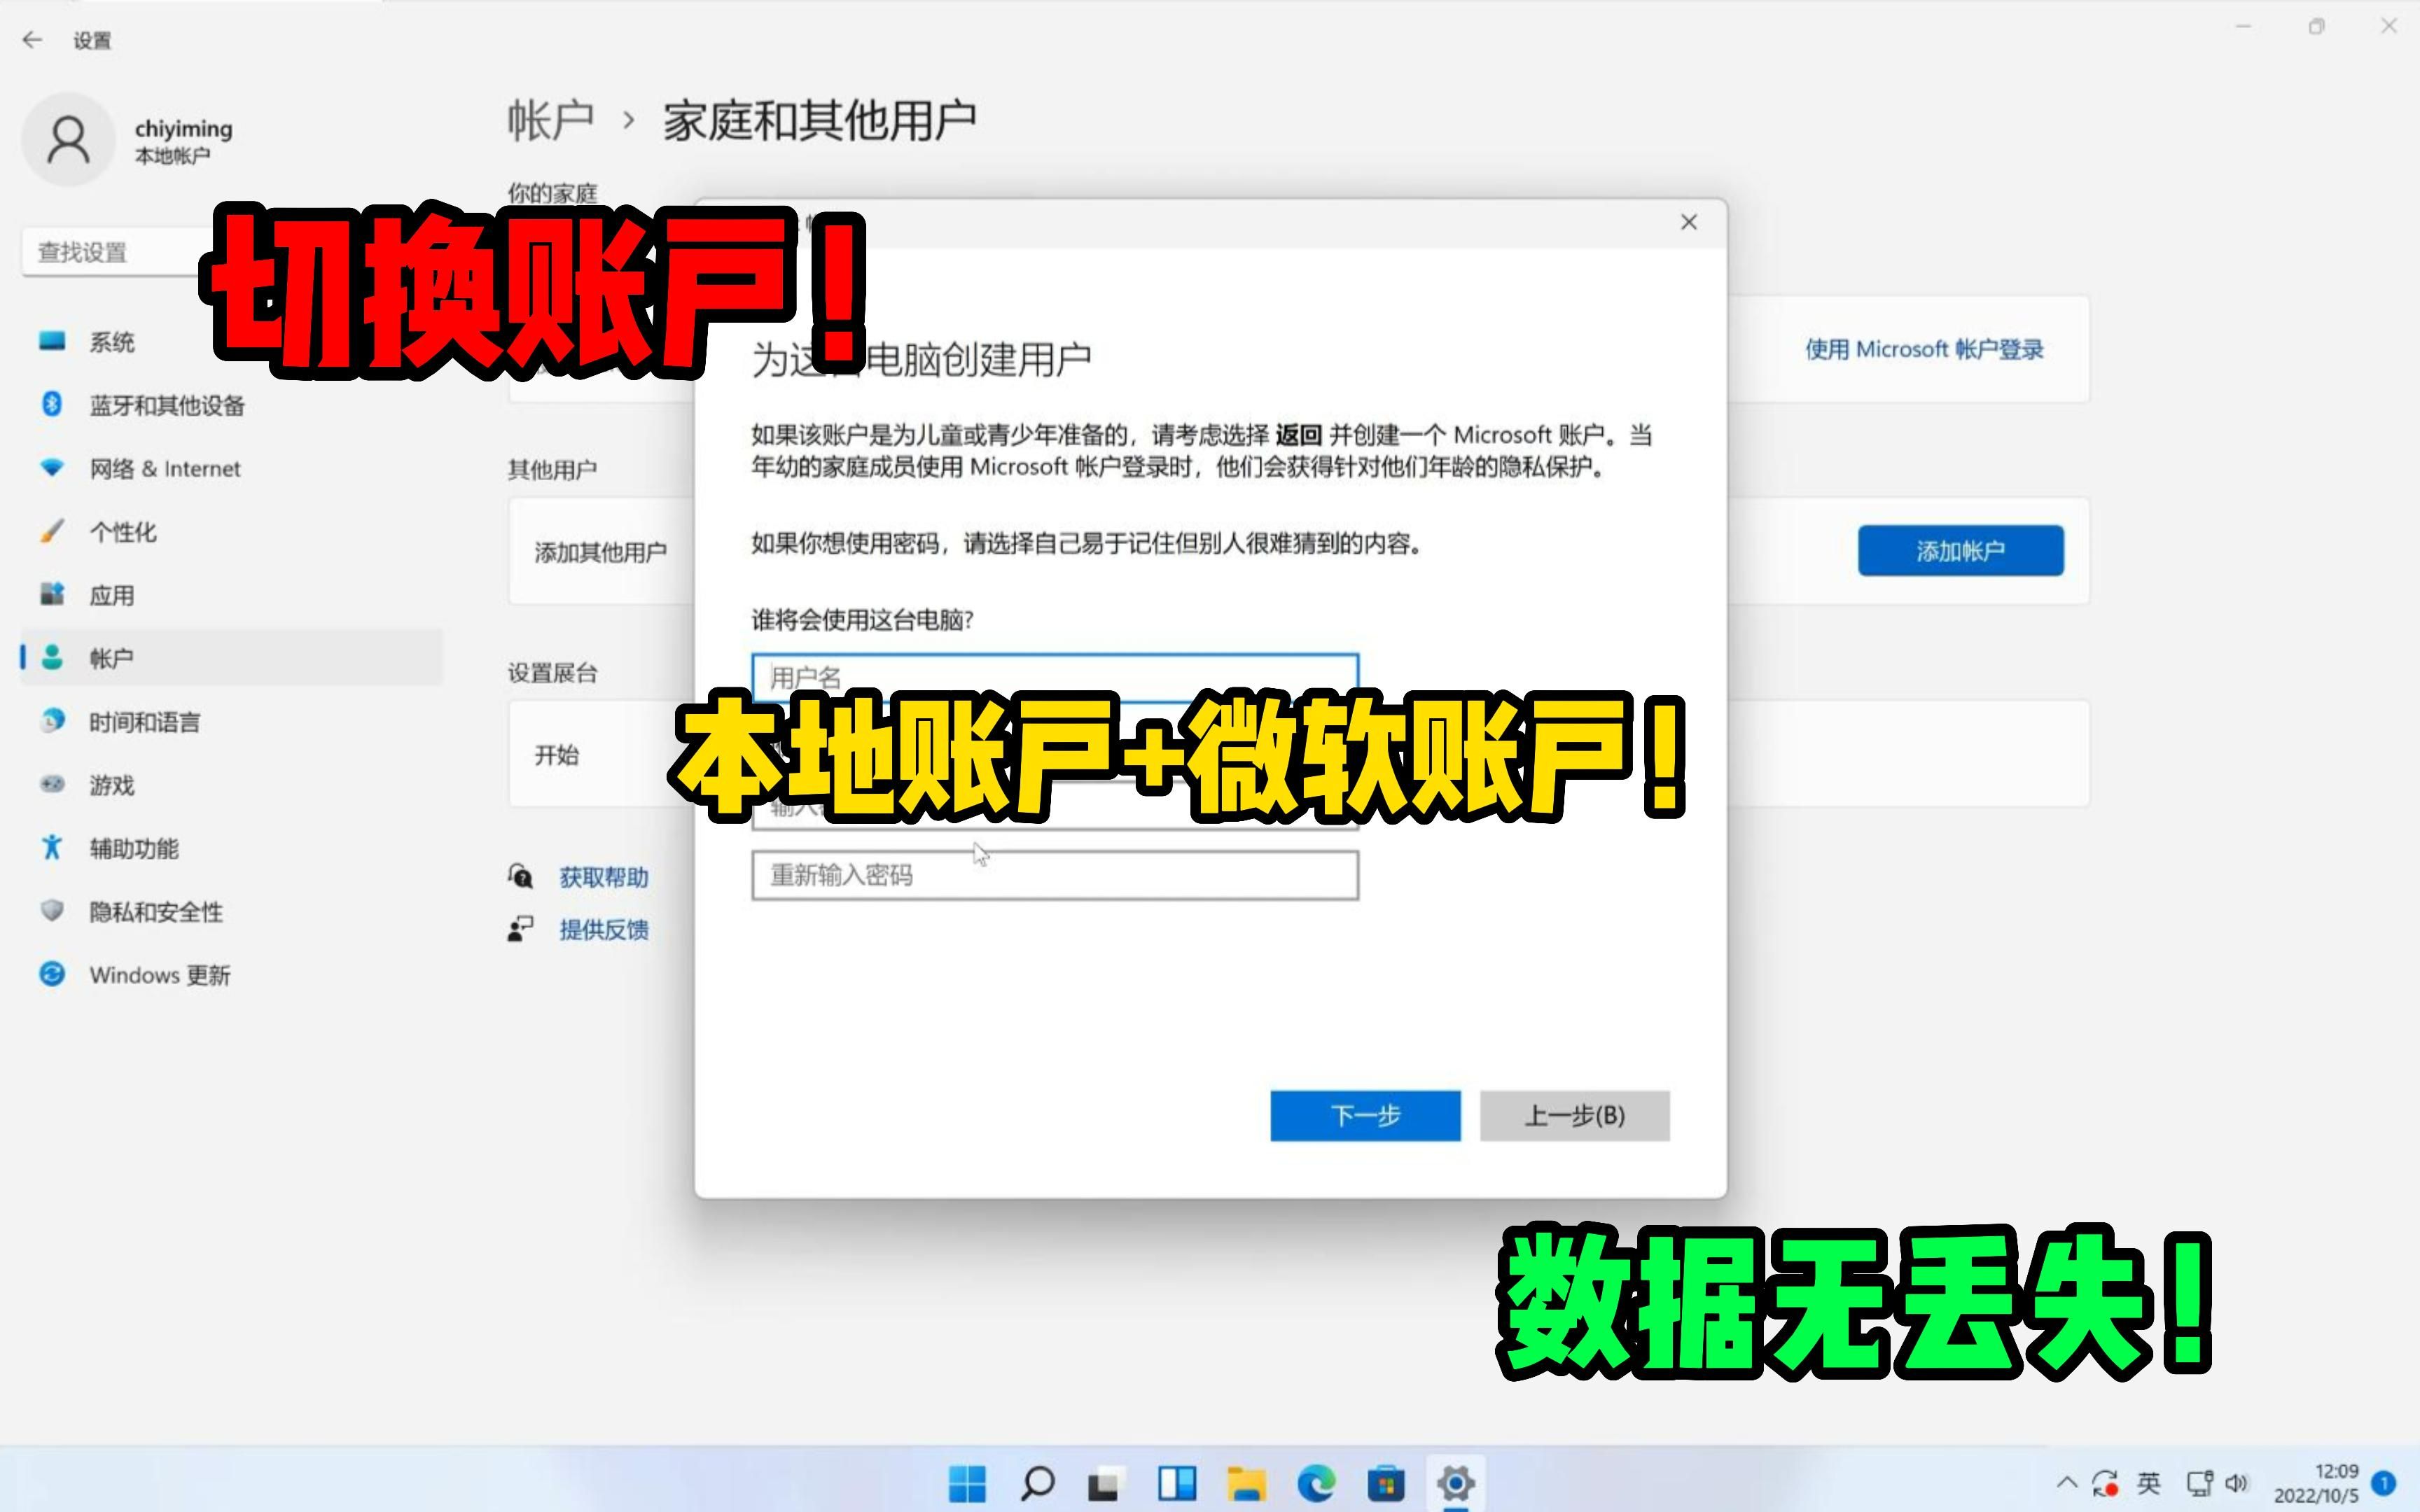Click the back arrow in Settings header

(32, 40)
